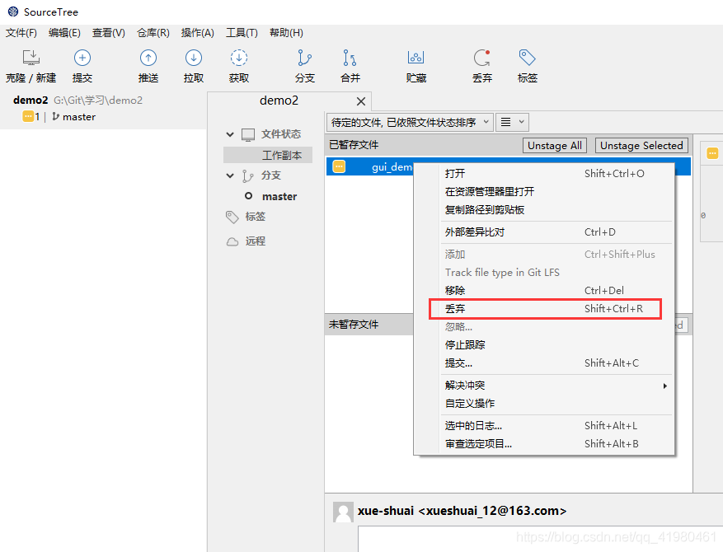Open the list view mode dropdown
723x552 pixels.
[512, 123]
